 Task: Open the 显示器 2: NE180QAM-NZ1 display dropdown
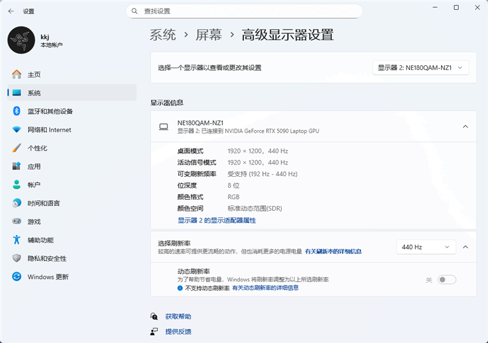click(420, 68)
